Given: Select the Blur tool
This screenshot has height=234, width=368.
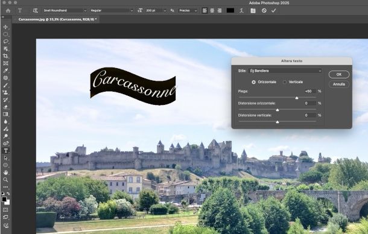Looking at the screenshot, I should (x=5, y=122).
